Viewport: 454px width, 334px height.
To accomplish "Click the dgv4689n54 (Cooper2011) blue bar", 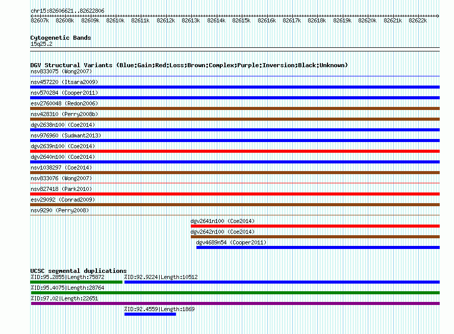I will pos(318,247).
